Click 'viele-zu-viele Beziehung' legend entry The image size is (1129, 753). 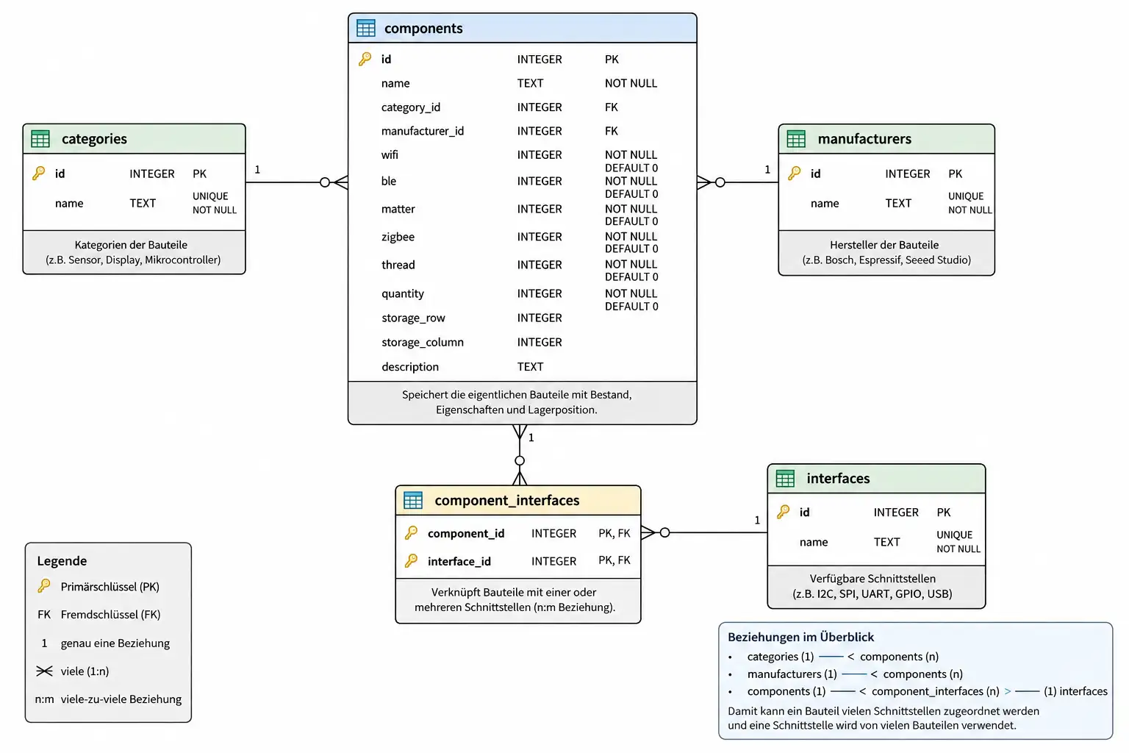point(121,699)
